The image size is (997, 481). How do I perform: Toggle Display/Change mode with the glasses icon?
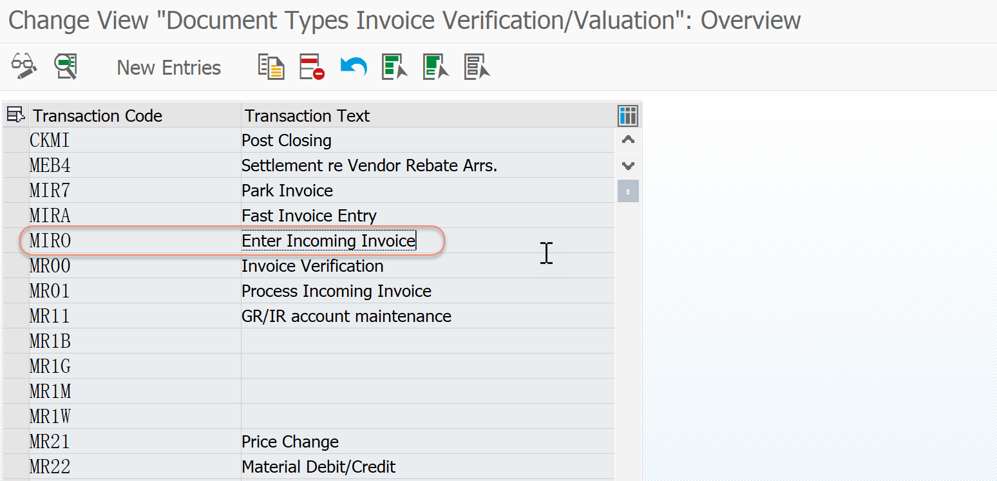[24, 66]
